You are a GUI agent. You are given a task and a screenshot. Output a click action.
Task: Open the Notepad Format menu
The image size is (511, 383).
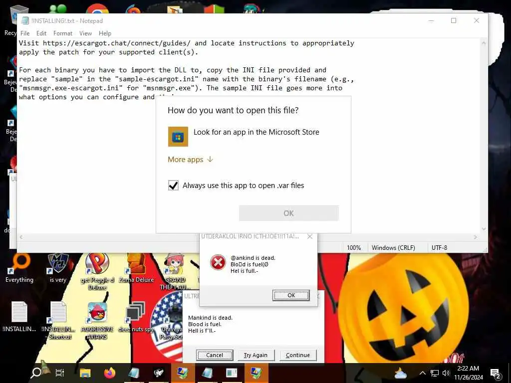coord(62,33)
